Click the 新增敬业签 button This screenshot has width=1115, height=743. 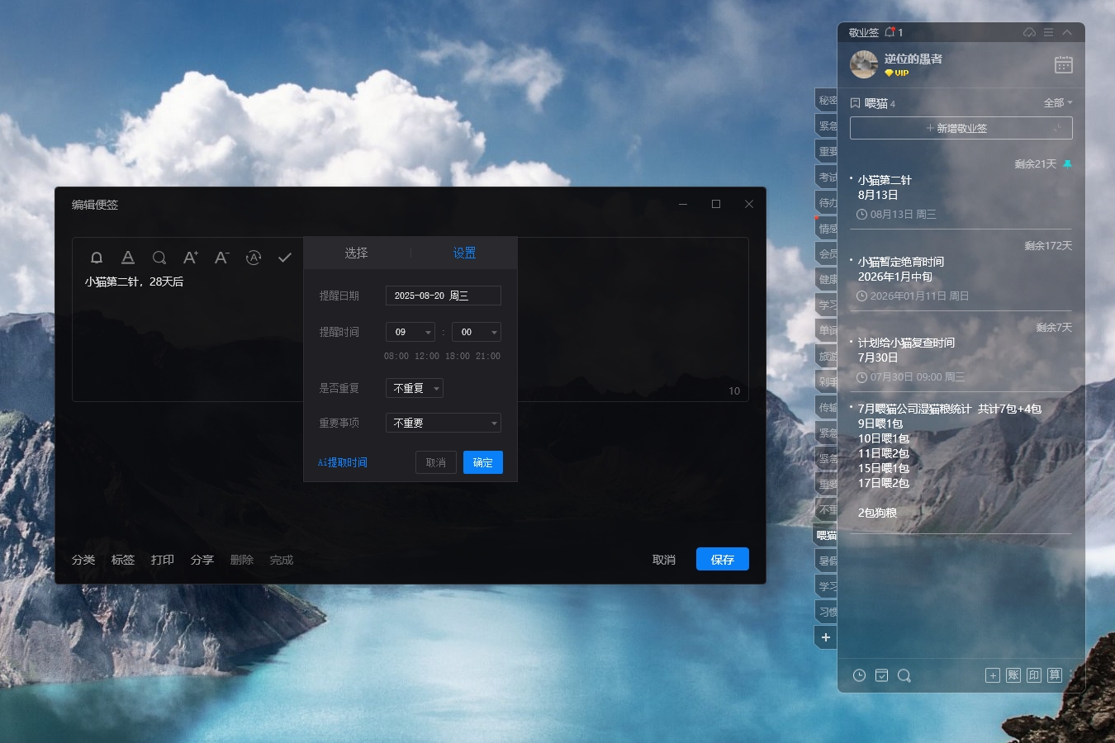click(x=961, y=128)
